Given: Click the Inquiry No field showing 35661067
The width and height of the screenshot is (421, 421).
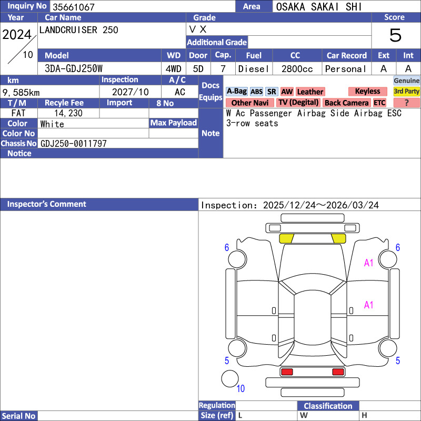Looking at the screenshot, I should pos(142,7).
